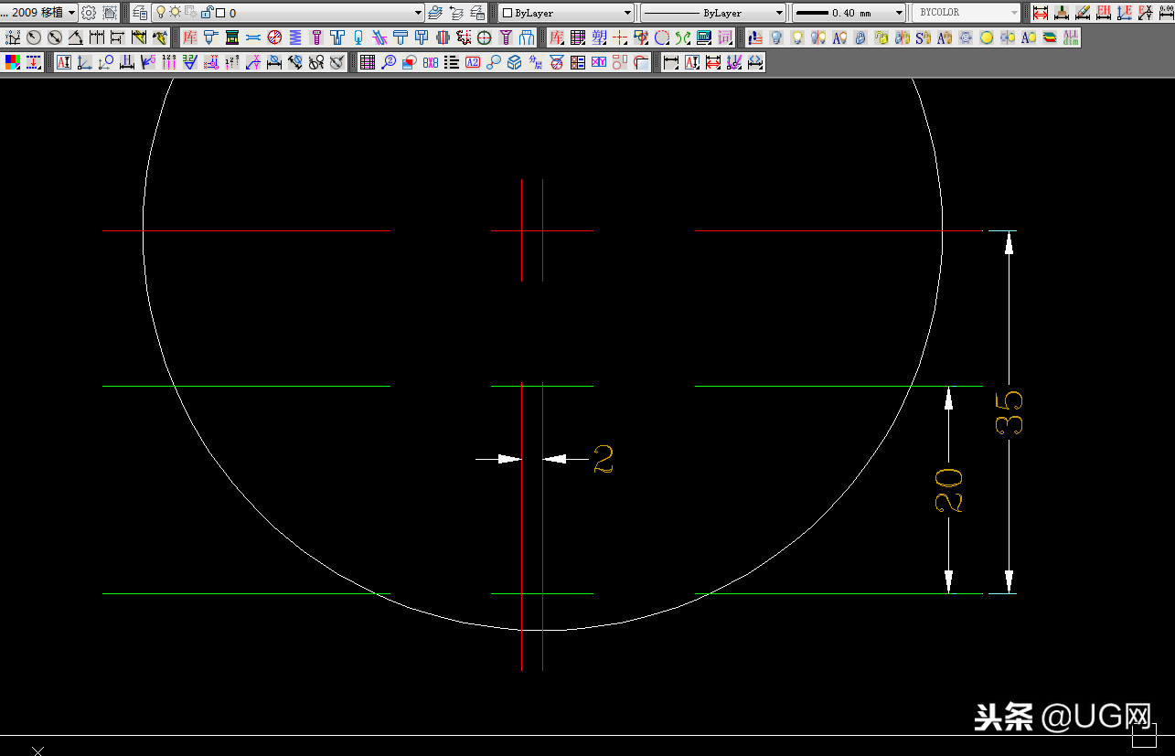Click the red 库 library icon
This screenshot has width=1175, height=756.
click(189, 37)
